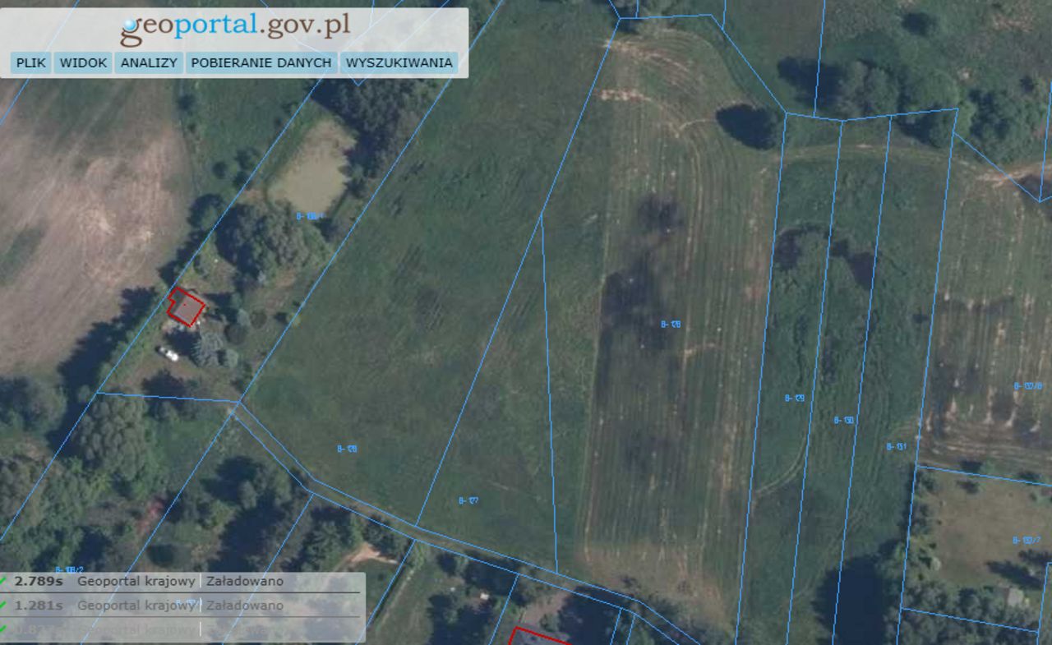Open the POBIERANIE DANYCH menu
The height and width of the screenshot is (645, 1052).
click(x=261, y=62)
